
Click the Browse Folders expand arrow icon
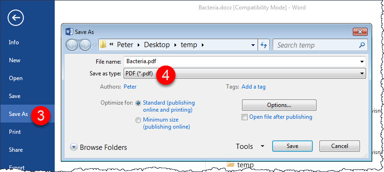click(74, 147)
